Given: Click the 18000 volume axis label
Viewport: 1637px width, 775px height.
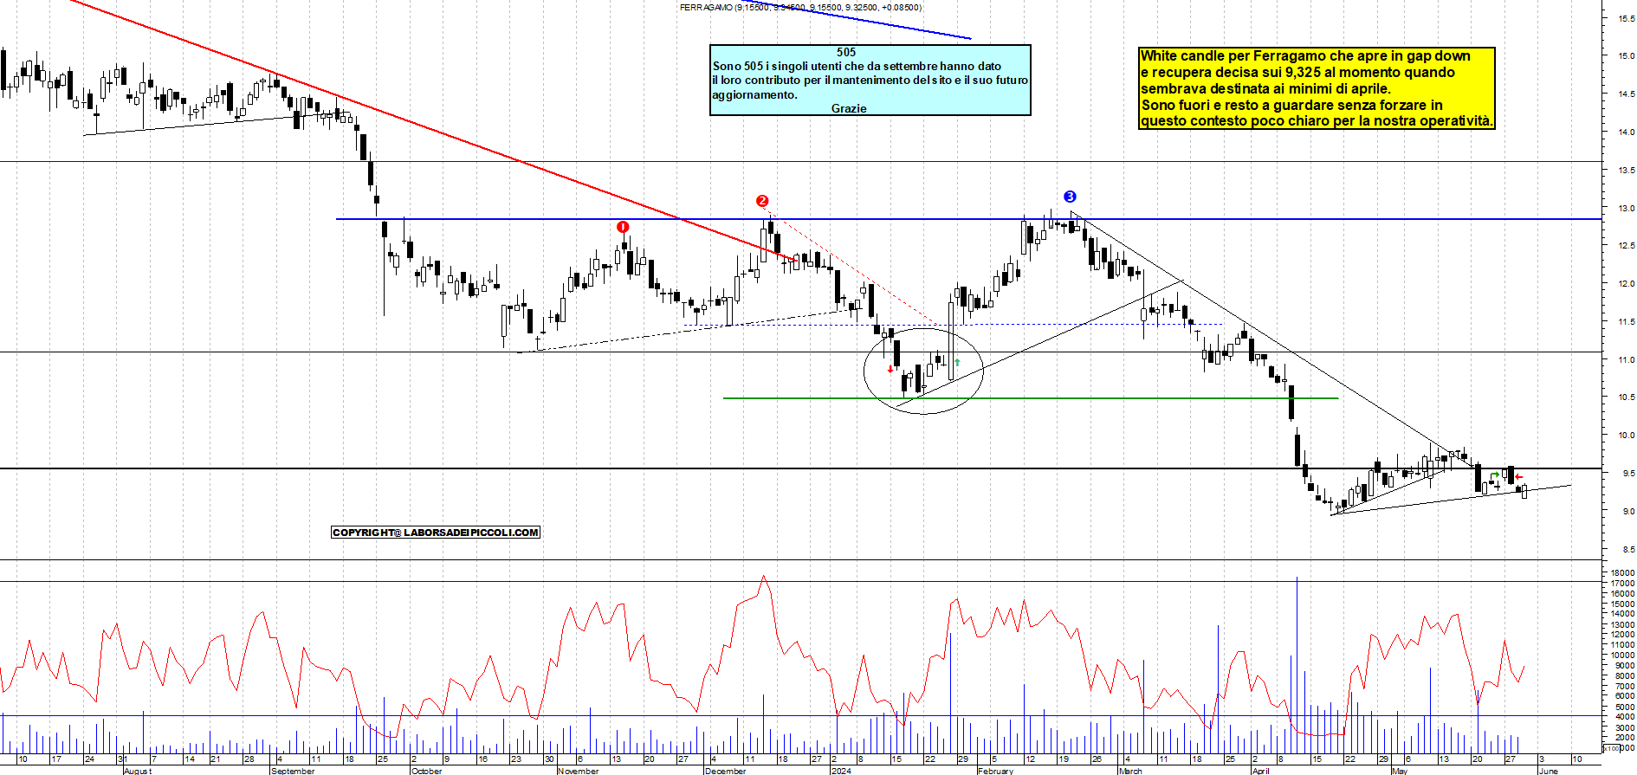Looking at the screenshot, I should [1622, 573].
